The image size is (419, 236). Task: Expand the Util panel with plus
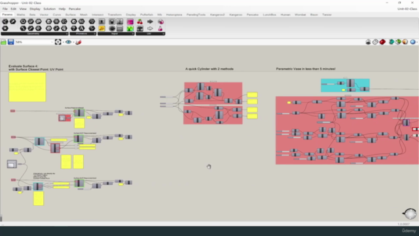tap(163, 33)
